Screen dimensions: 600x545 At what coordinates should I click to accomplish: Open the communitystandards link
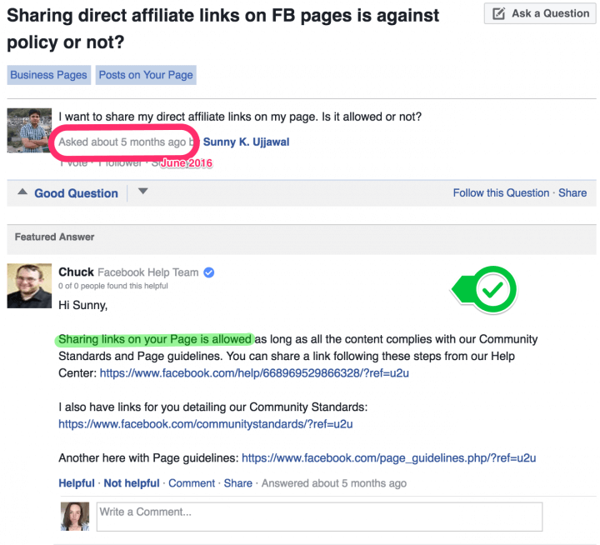click(x=206, y=424)
